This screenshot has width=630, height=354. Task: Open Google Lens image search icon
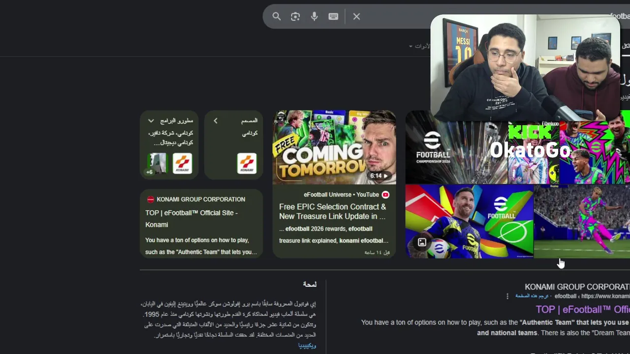(x=295, y=17)
